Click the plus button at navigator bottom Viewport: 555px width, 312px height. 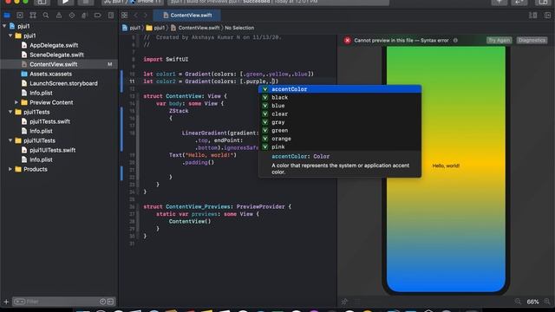point(6,302)
